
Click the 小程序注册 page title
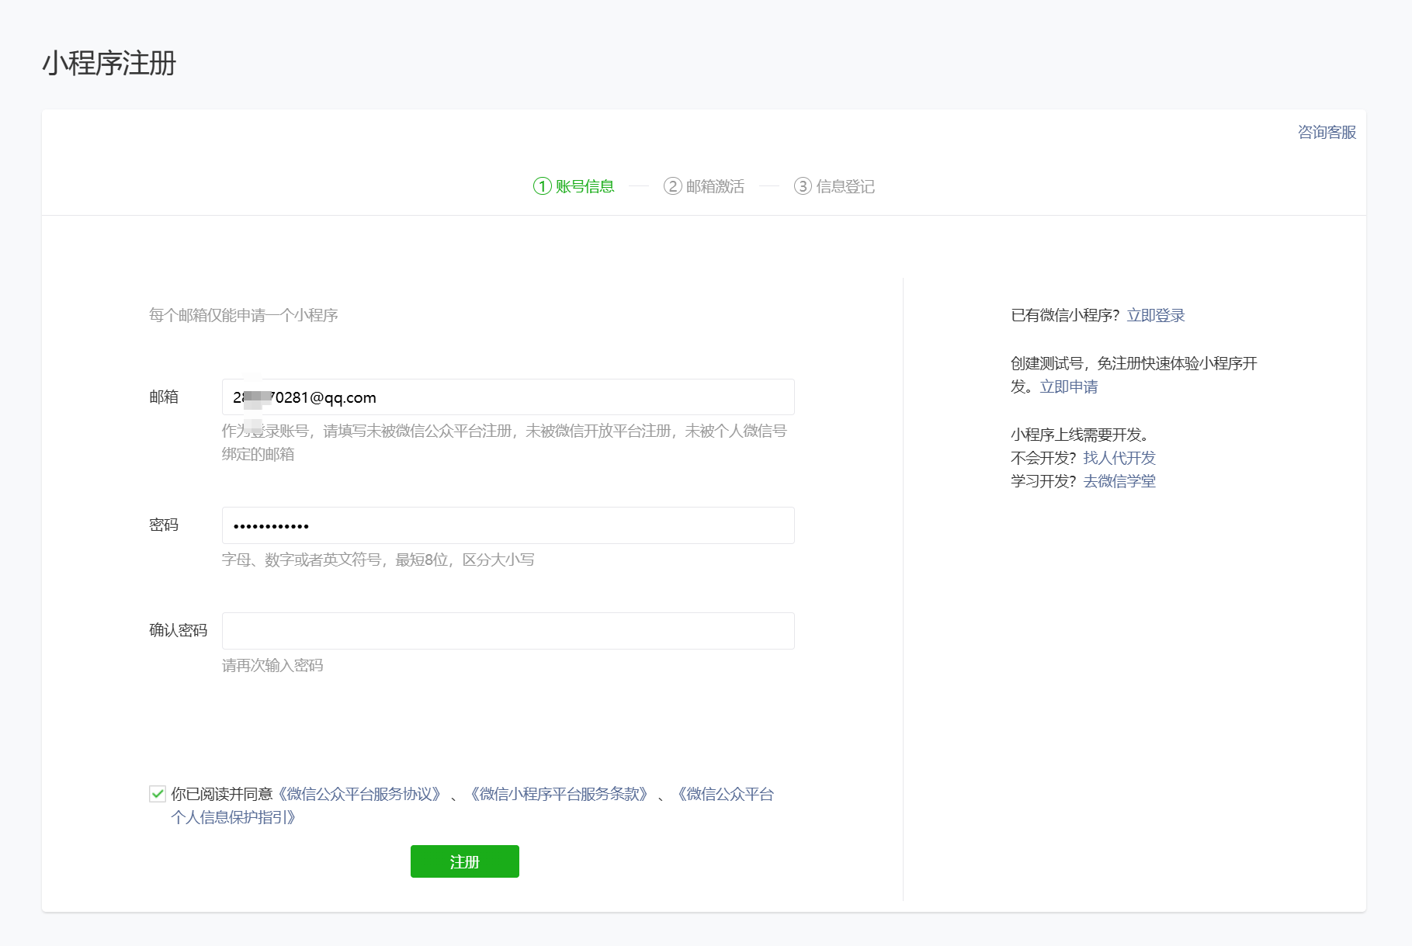[x=109, y=63]
